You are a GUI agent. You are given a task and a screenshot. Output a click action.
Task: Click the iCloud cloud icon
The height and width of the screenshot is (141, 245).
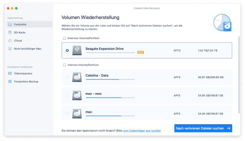click(10, 41)
